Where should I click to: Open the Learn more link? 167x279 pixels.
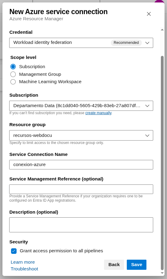(23, 262)
